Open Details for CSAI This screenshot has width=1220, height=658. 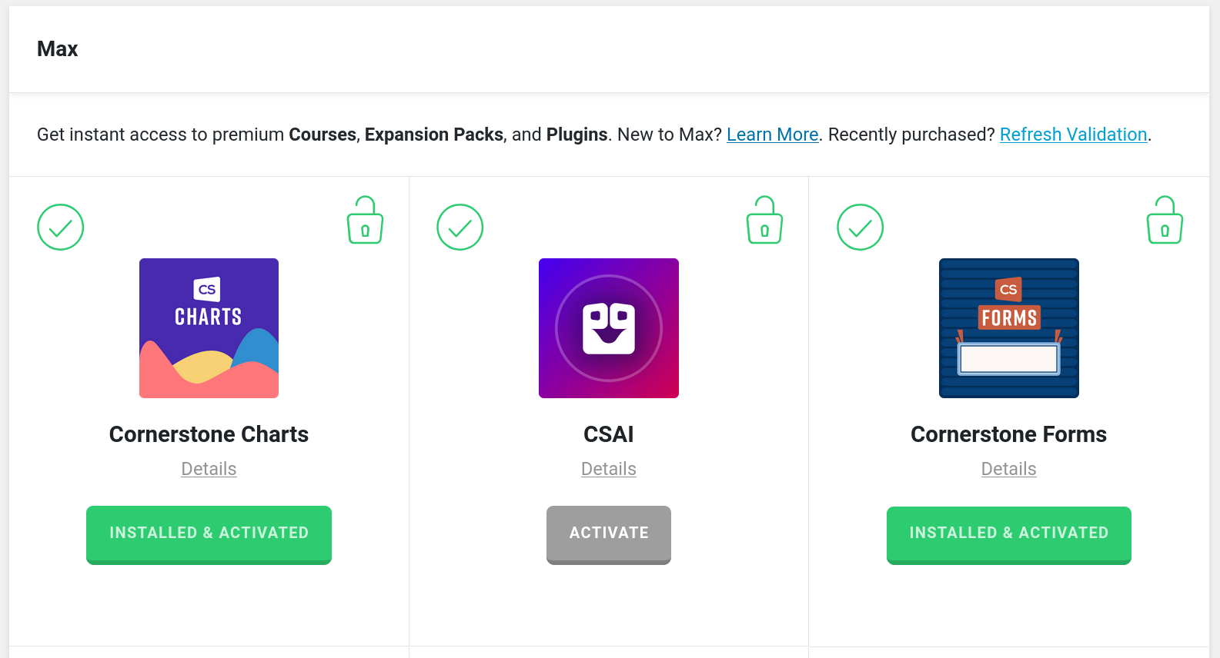click(x=609, y=469)
